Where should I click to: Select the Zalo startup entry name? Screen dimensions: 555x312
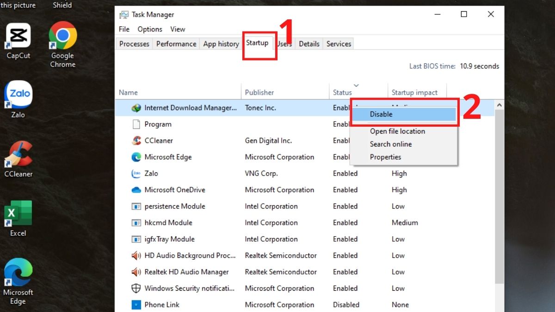(151, 173)
